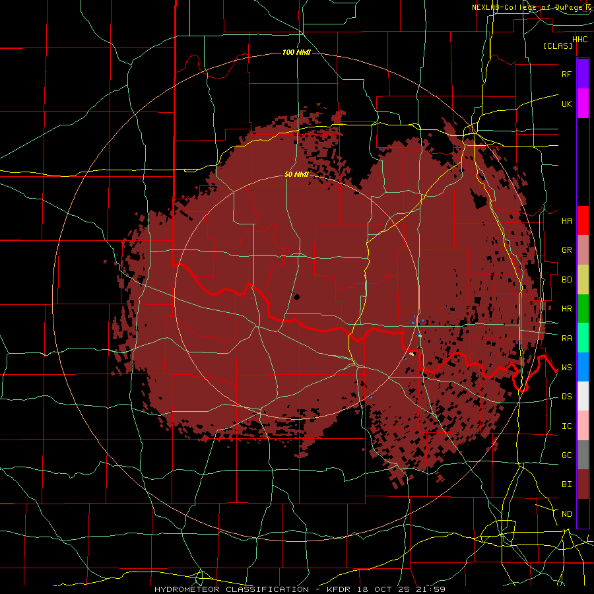594x594 pixels.
Task: Click the GC legend label
Action: 566,455
